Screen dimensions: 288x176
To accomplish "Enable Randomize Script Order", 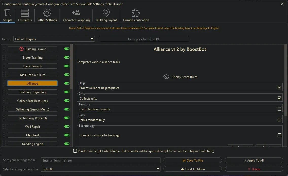I will tap(75, 151).
